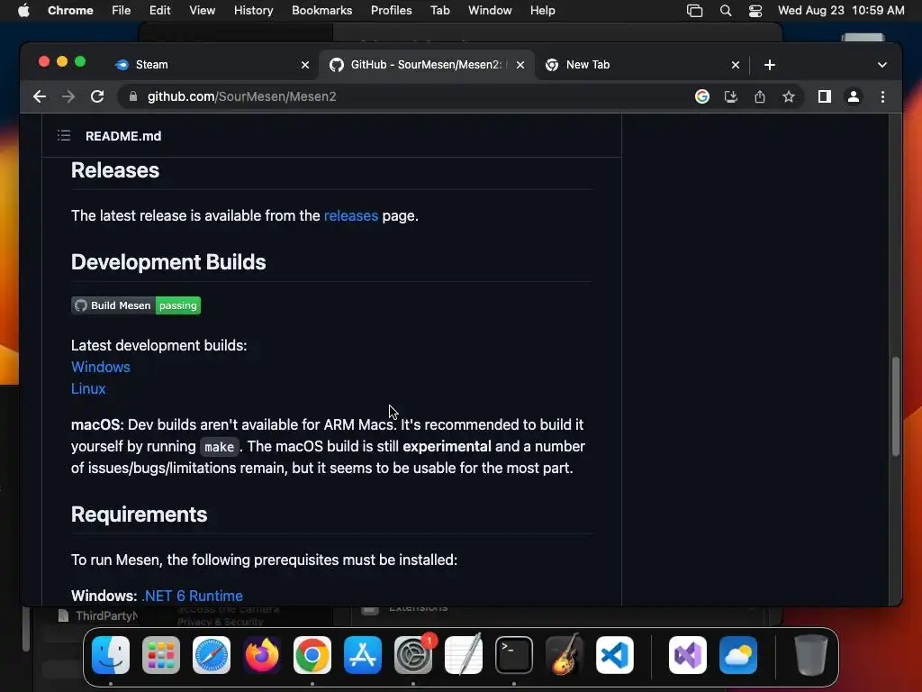Open the Chrome profile avatar

pos(854,96)
